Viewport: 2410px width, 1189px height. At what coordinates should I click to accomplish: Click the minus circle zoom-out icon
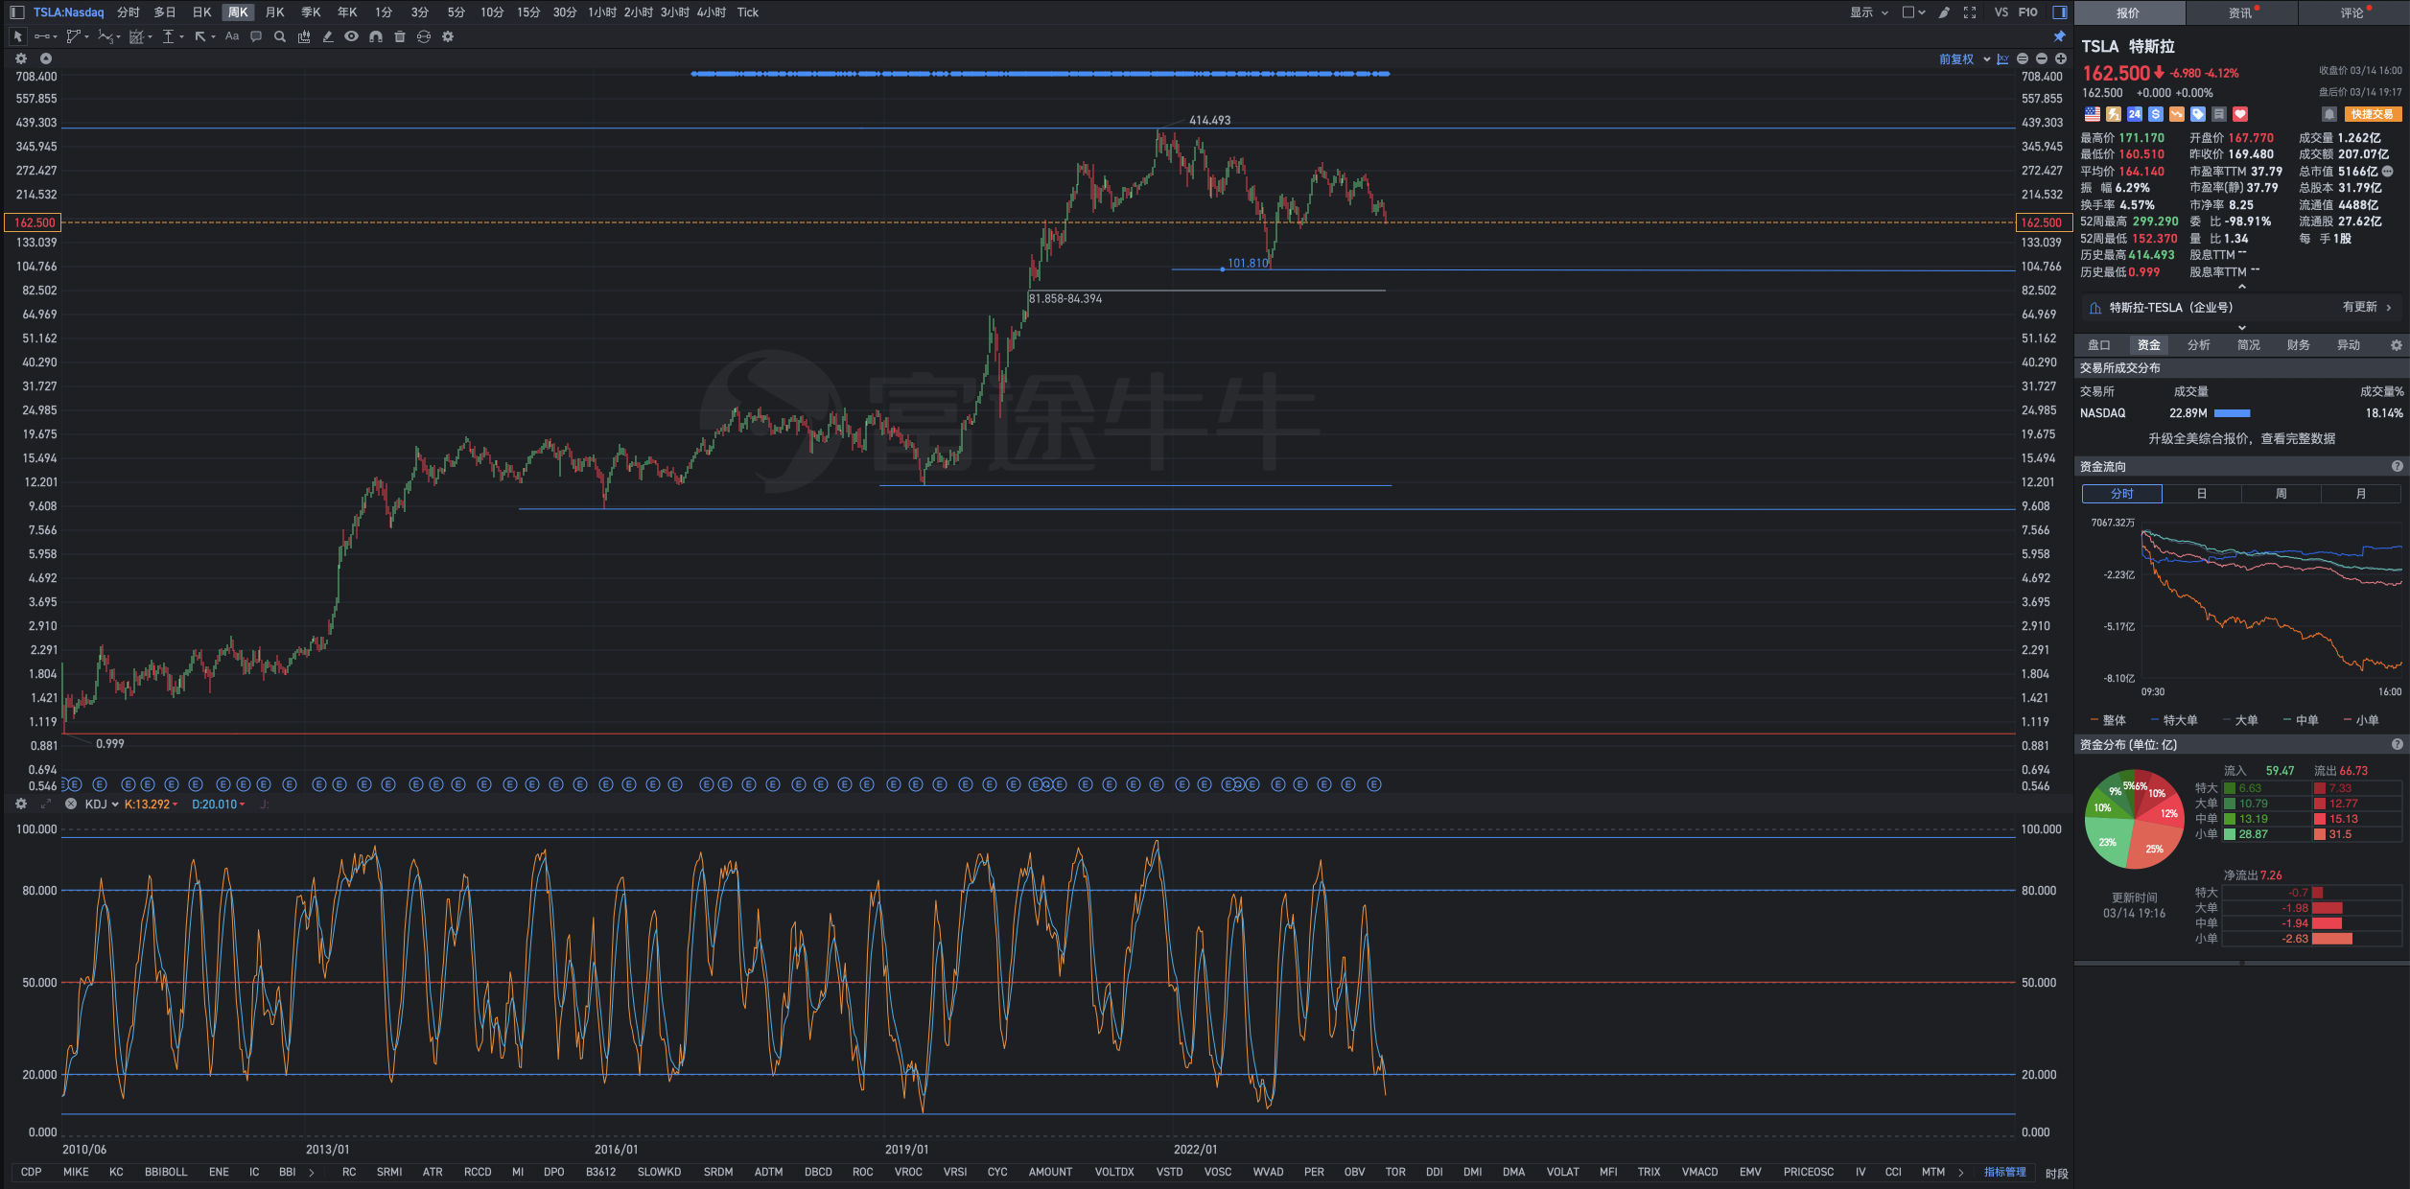click(2042, 59)
